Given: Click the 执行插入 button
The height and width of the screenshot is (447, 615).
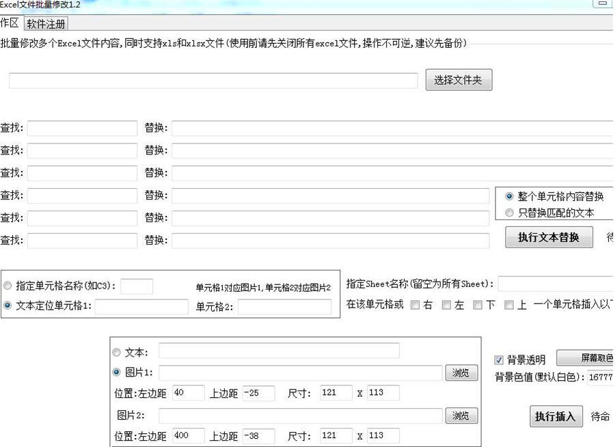Looking at the screenshot, I should pyautogui.click(x=556, y=416).
